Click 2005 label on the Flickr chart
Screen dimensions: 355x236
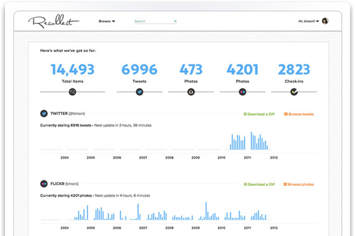click(x=91, y=228)
